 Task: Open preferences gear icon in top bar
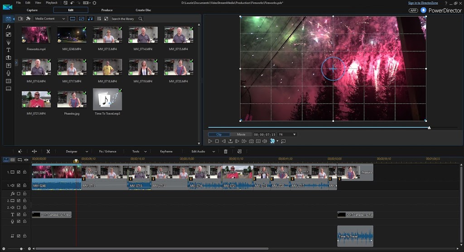(x=94, y=3)
